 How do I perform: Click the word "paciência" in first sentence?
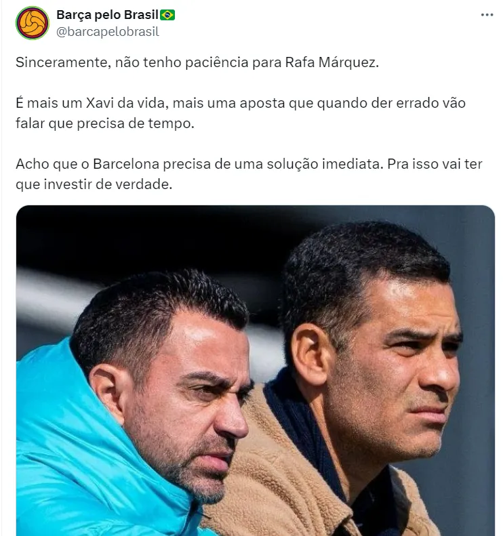click(x=216, y=62)
